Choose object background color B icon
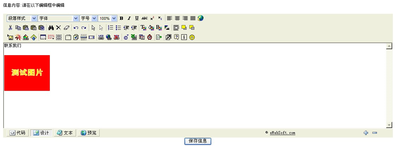The height and width of the screenshot is (146, 395). [159, 28]
